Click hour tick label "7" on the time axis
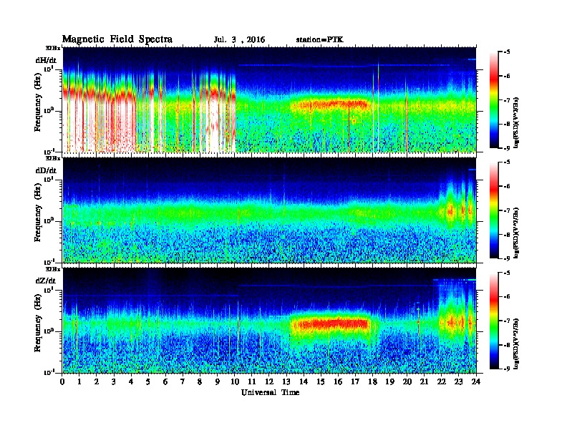Screen dimensions: 567x438 click(x=183, y=382)
